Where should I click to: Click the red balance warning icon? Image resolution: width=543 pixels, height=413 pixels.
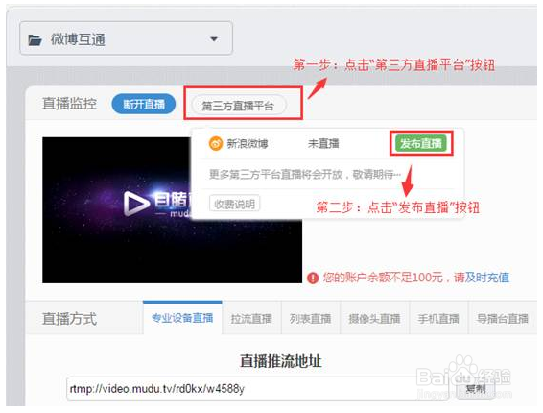[x=313, y=278]
